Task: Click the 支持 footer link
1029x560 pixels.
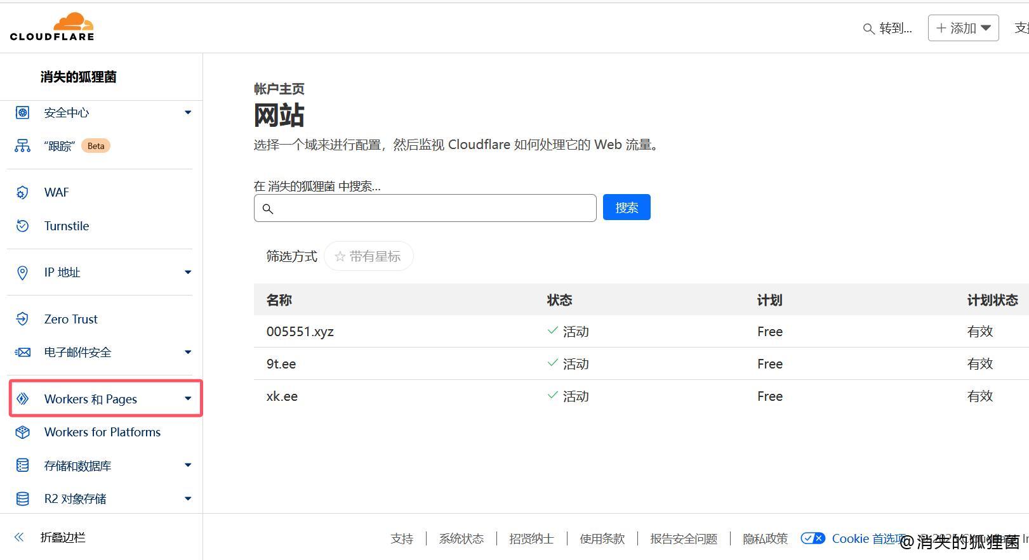Action: (x=402, y=538)
